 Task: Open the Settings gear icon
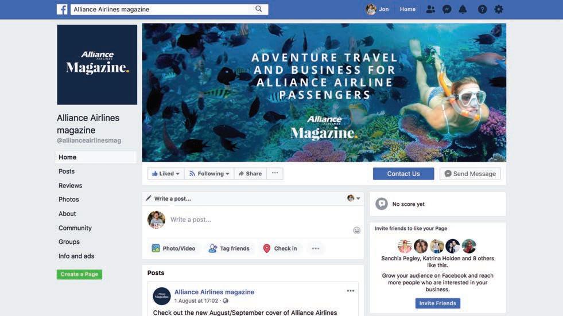[498, 9]
